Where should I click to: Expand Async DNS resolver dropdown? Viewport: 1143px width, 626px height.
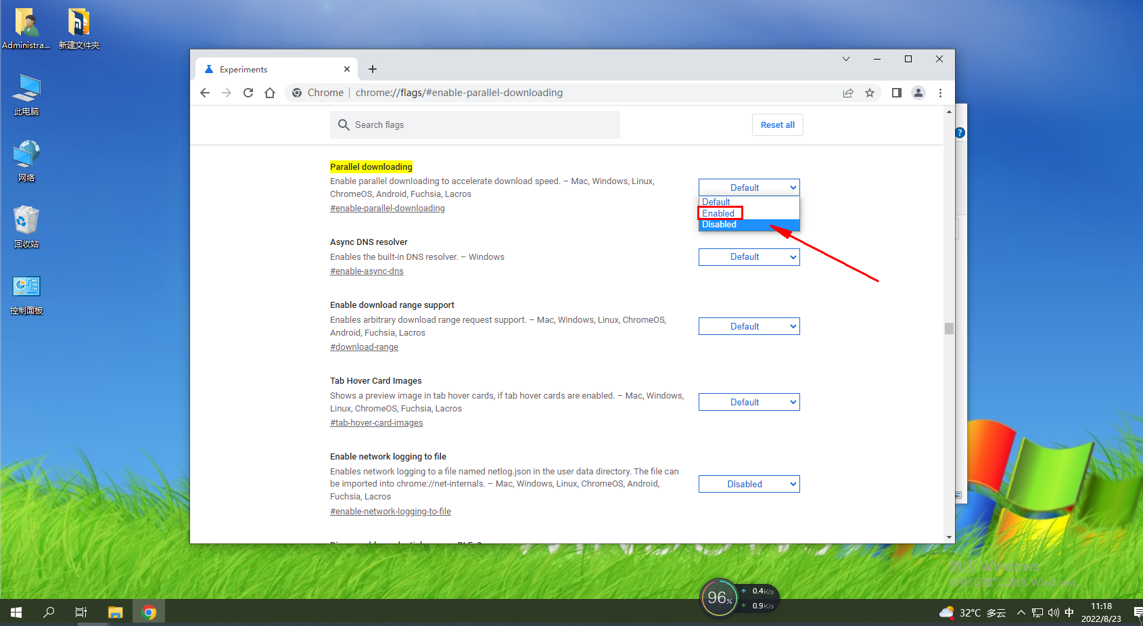click(749, 257)
